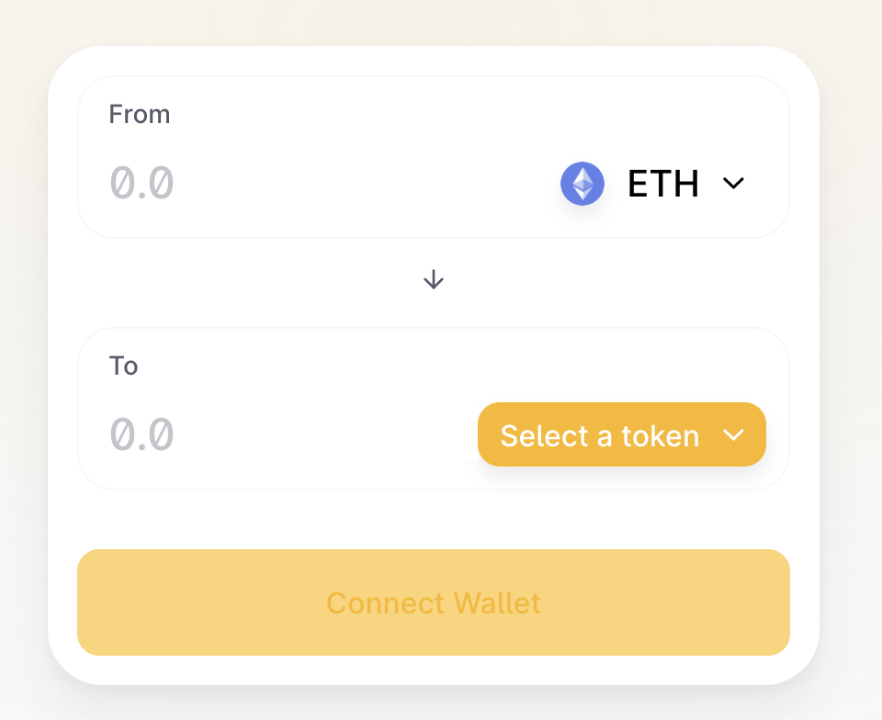The image size is (882, 720).
Task: Click the blue circular ETH badge
Action: 582,184
